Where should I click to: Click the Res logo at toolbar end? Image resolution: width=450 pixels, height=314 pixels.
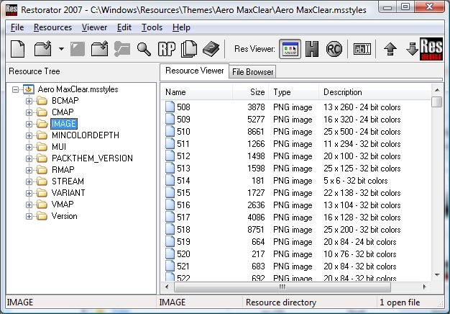[431, 49]
